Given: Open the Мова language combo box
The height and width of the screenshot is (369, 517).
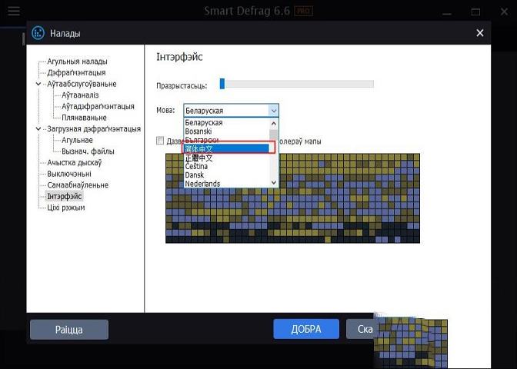Looking at the screenshot, I should coord(231,111).
